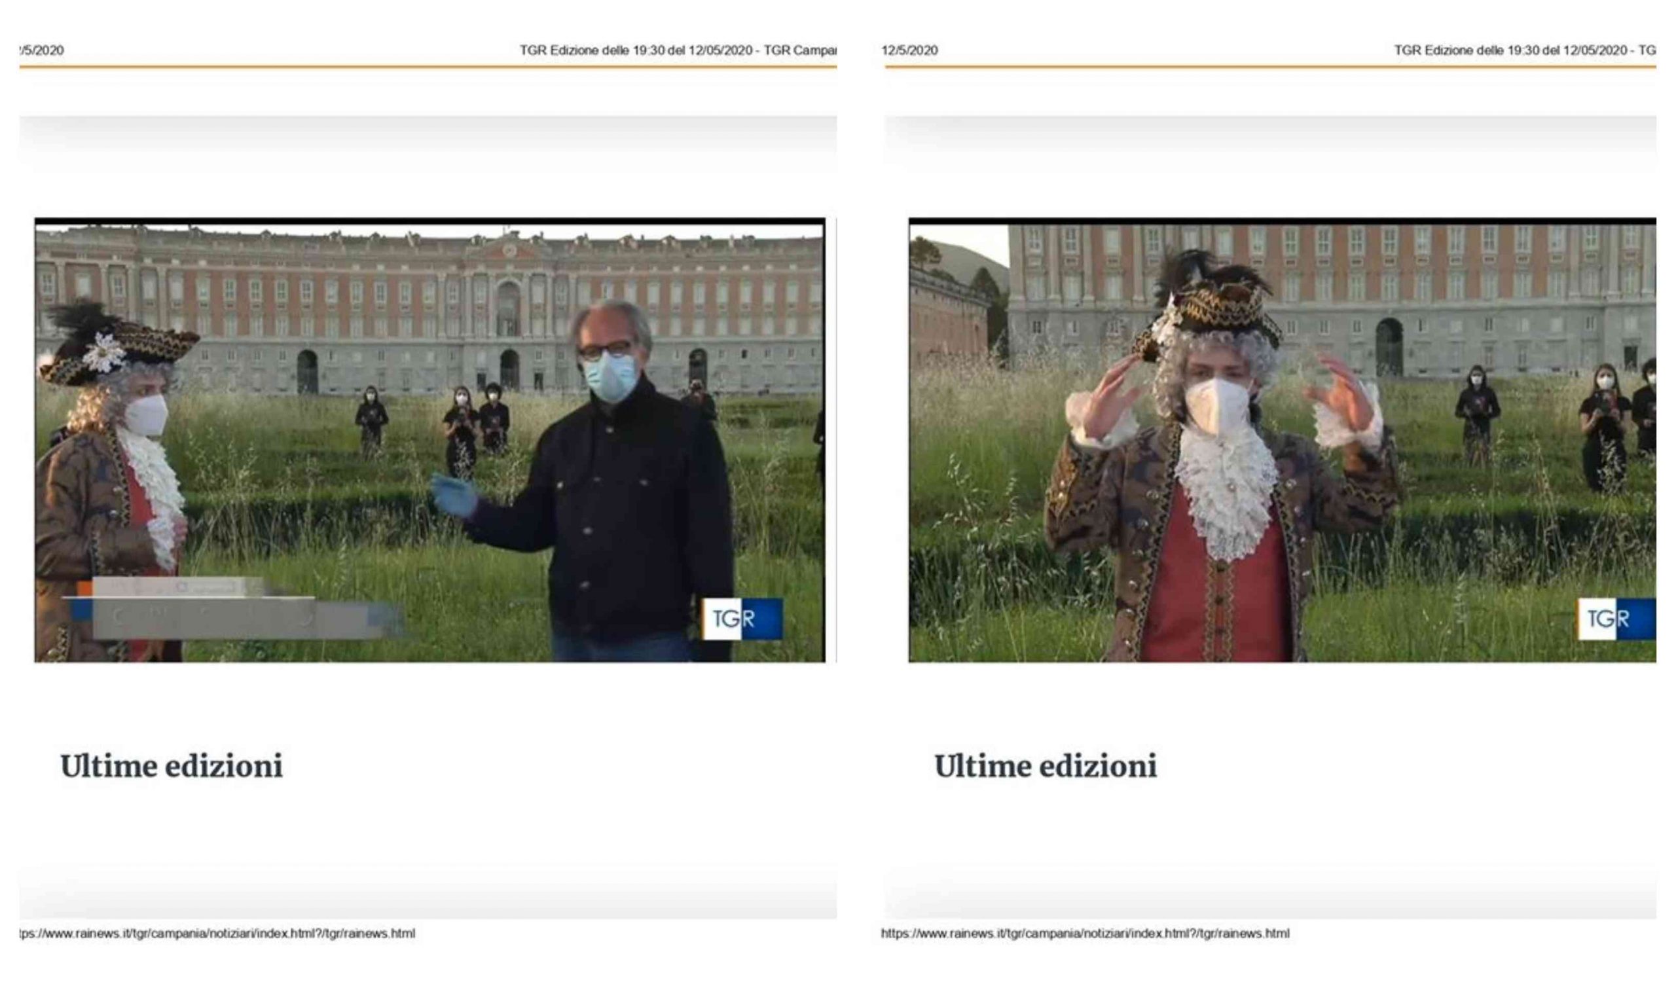Click the 'TGR Edizione delle 19:30' title on left page

point(677,50)
